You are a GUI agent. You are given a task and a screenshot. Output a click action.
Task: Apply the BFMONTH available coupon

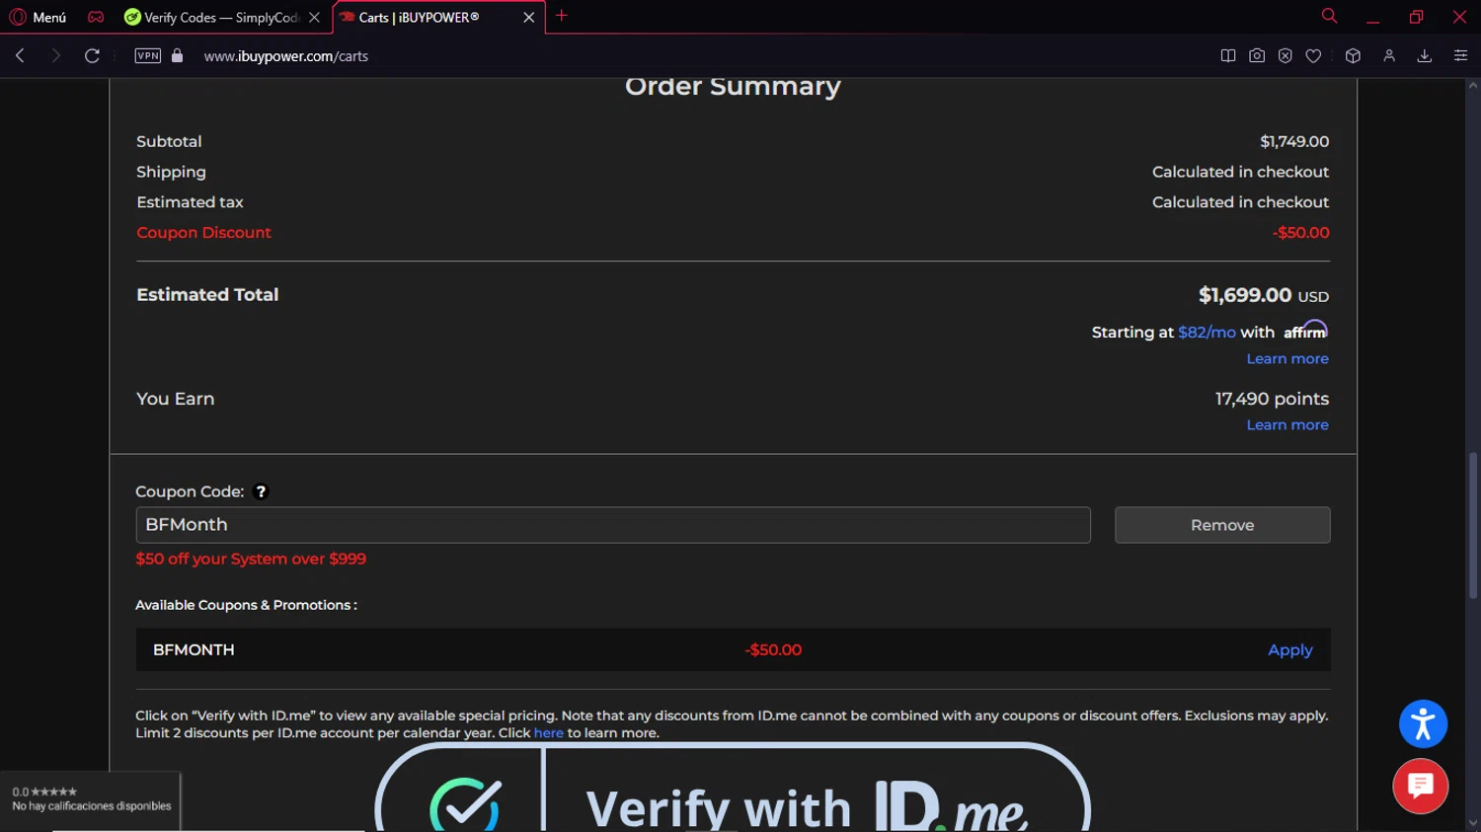click(x=1289, y=650)
